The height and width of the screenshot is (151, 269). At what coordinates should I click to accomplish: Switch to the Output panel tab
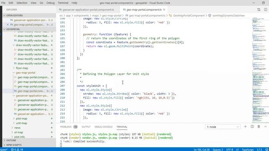[86, 127]
